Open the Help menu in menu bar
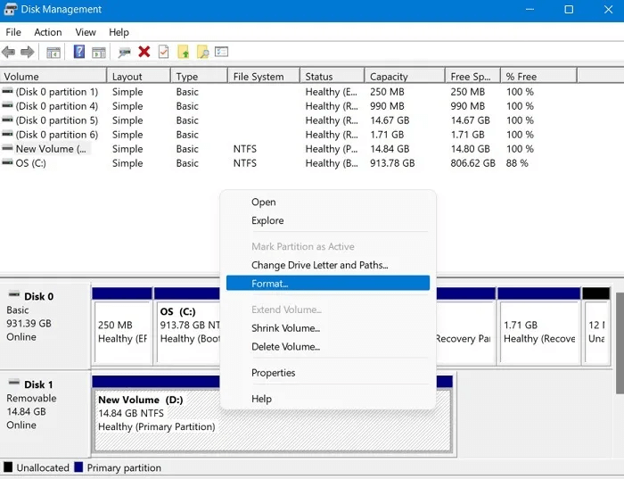The image size is (624, 479). (x=119, y=32)
